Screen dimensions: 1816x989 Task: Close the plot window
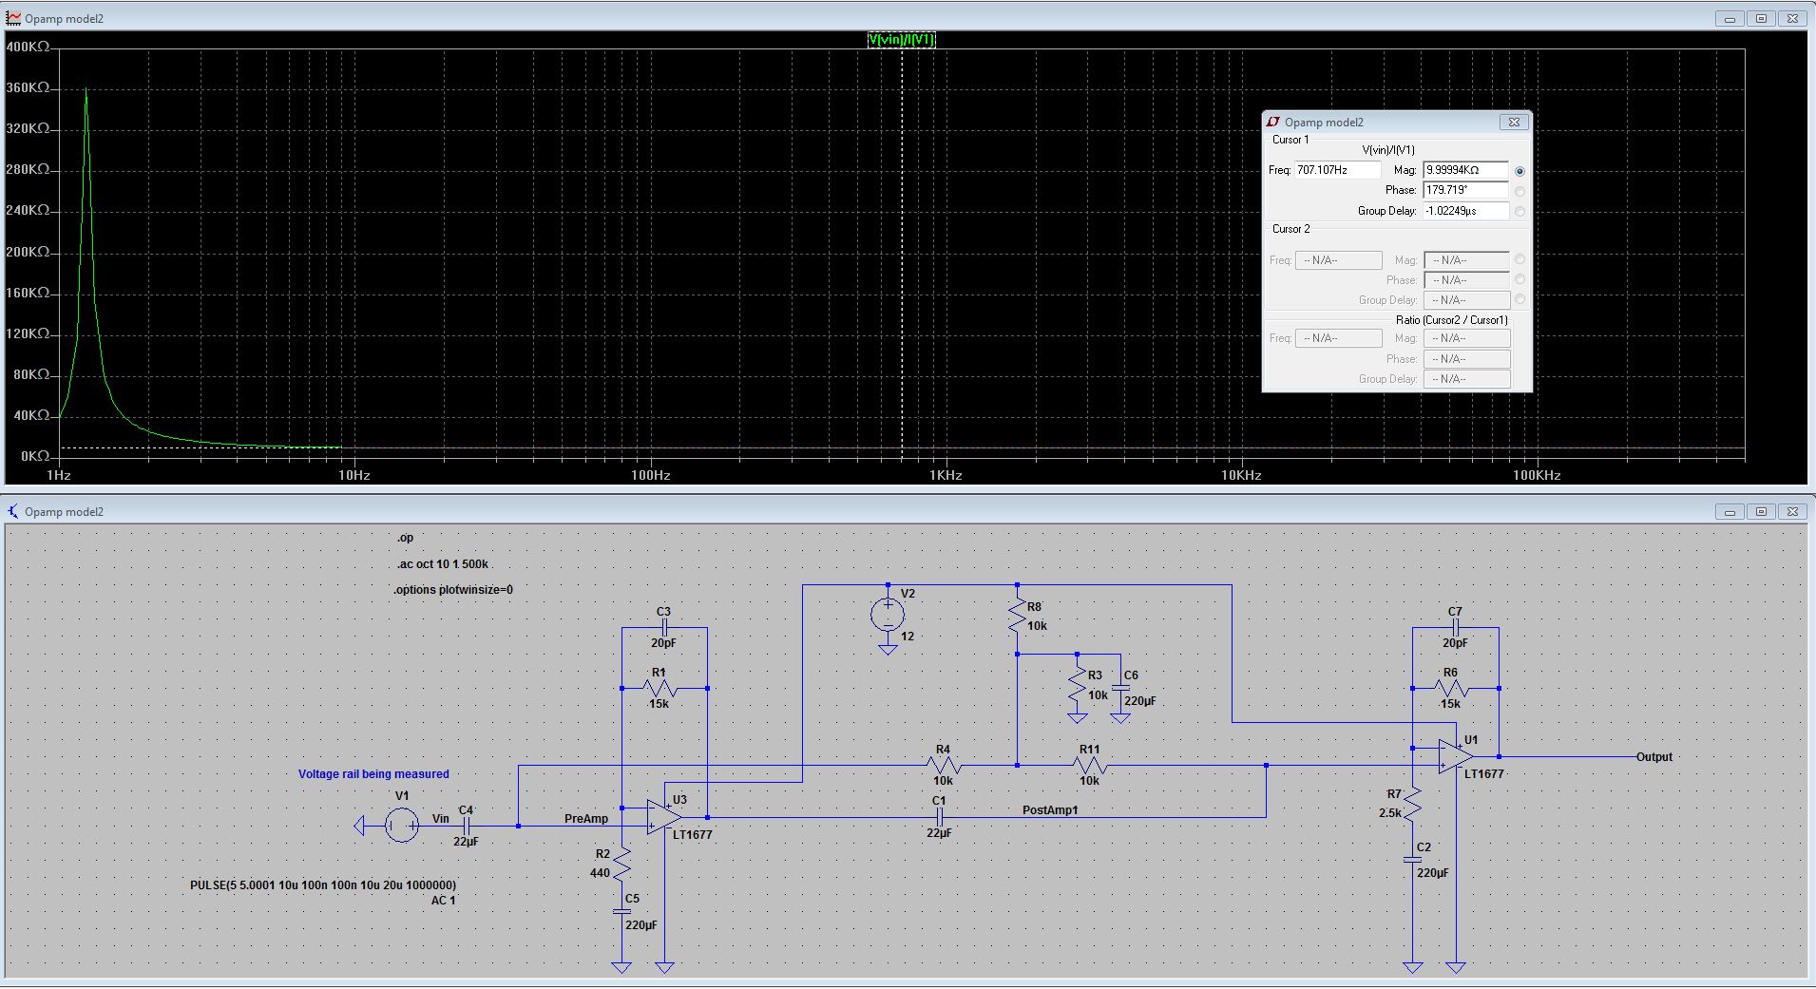coord(1792,18)
